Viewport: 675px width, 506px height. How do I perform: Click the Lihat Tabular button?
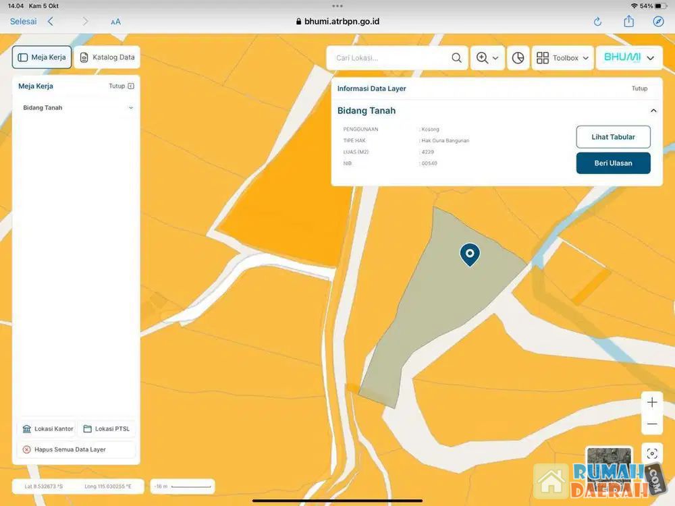pyautogui.click(x=613, y=137)
